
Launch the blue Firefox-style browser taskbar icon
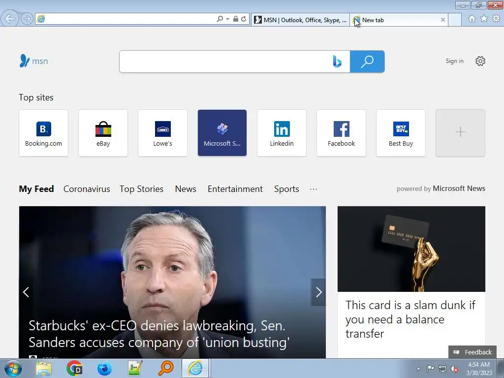(x=104, y=368)
